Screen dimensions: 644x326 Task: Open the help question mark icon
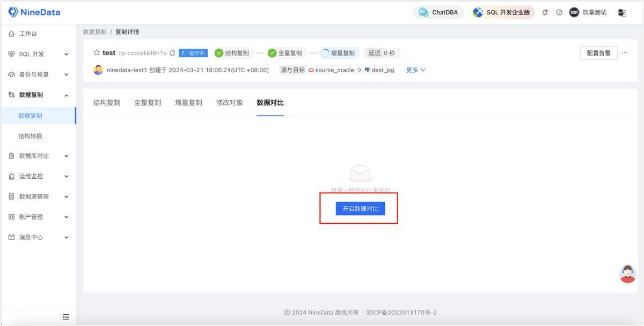tap(559, 12)
